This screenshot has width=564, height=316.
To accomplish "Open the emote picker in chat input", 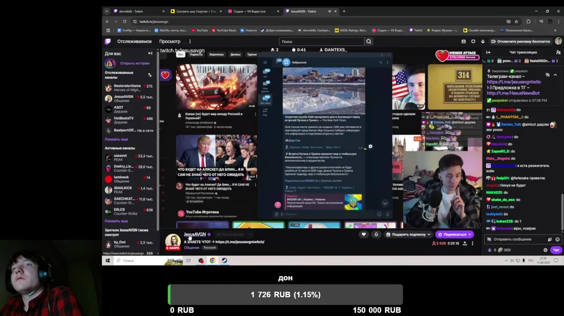I will pos(557,239).
